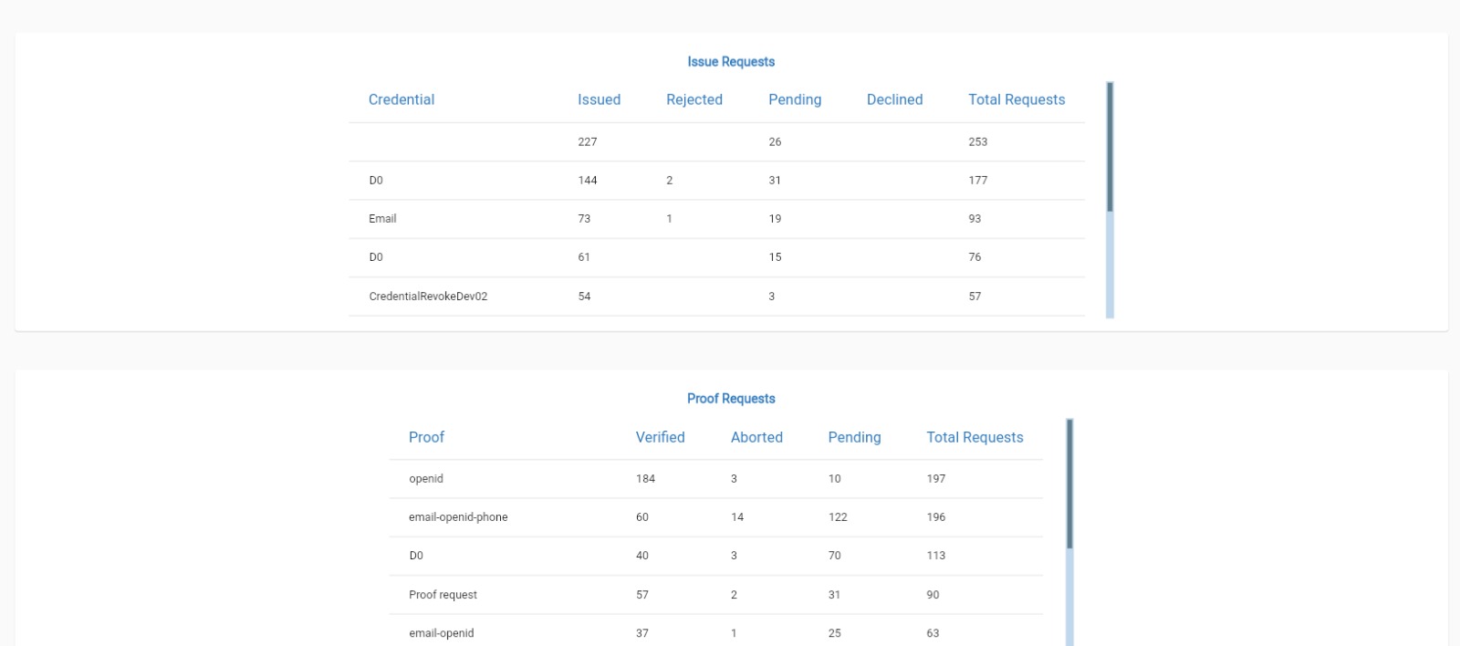Click Pending header in Issue Requests table
Screen dimensions: 1460x646
(795, 99)
